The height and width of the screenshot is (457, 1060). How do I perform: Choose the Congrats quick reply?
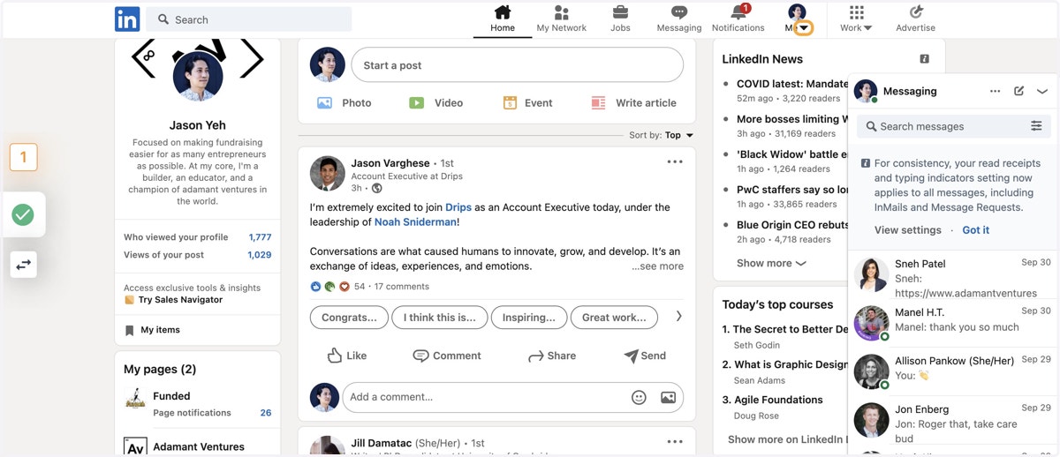point(349,318)
